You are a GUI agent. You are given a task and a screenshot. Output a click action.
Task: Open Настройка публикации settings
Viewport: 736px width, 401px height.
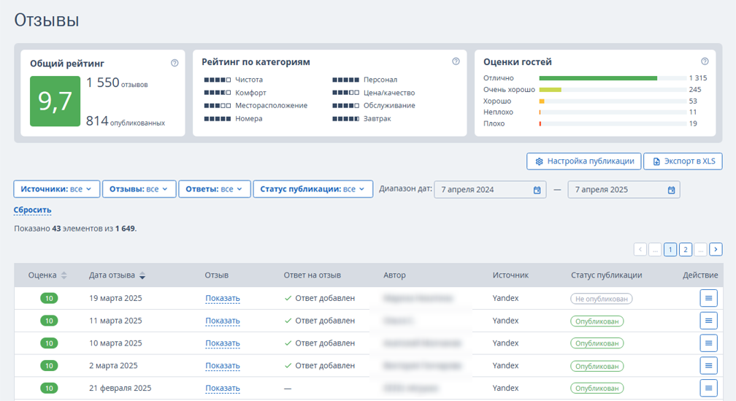[x=584, y=161]
